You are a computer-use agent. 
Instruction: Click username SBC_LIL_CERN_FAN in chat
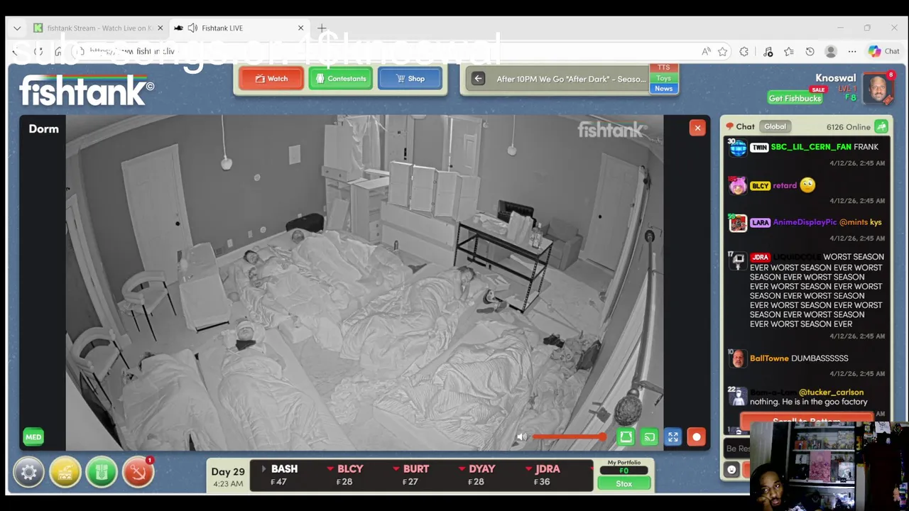pos(811,147)
